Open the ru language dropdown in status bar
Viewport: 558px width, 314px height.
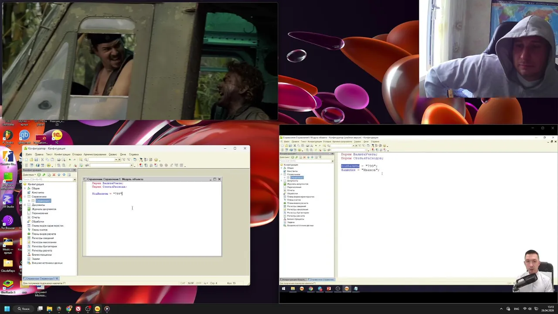pos(206,283)
